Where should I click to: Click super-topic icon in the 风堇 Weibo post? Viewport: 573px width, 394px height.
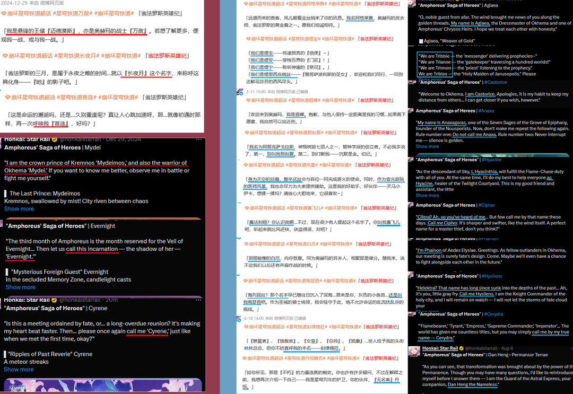point(247,165)
